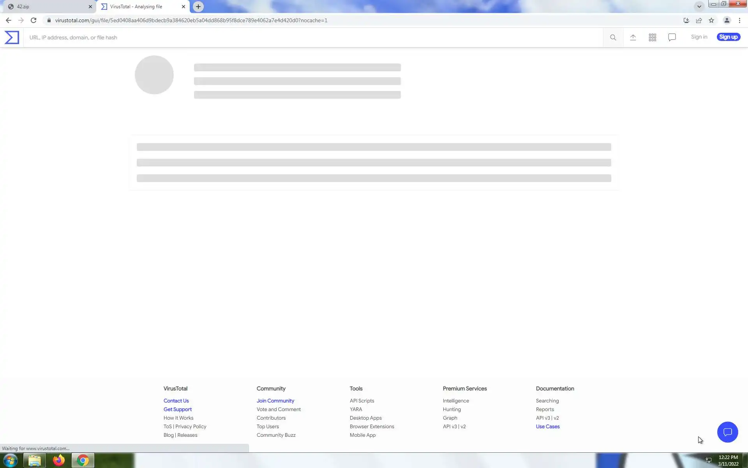Click the upload file arrow icon

pyautogui.click(x=633, y=37)
